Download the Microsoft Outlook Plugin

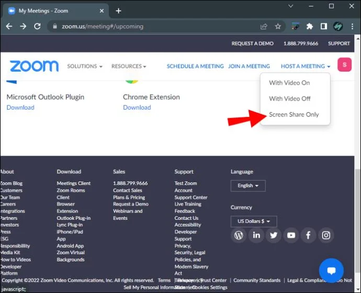click(x=20, y=107)
